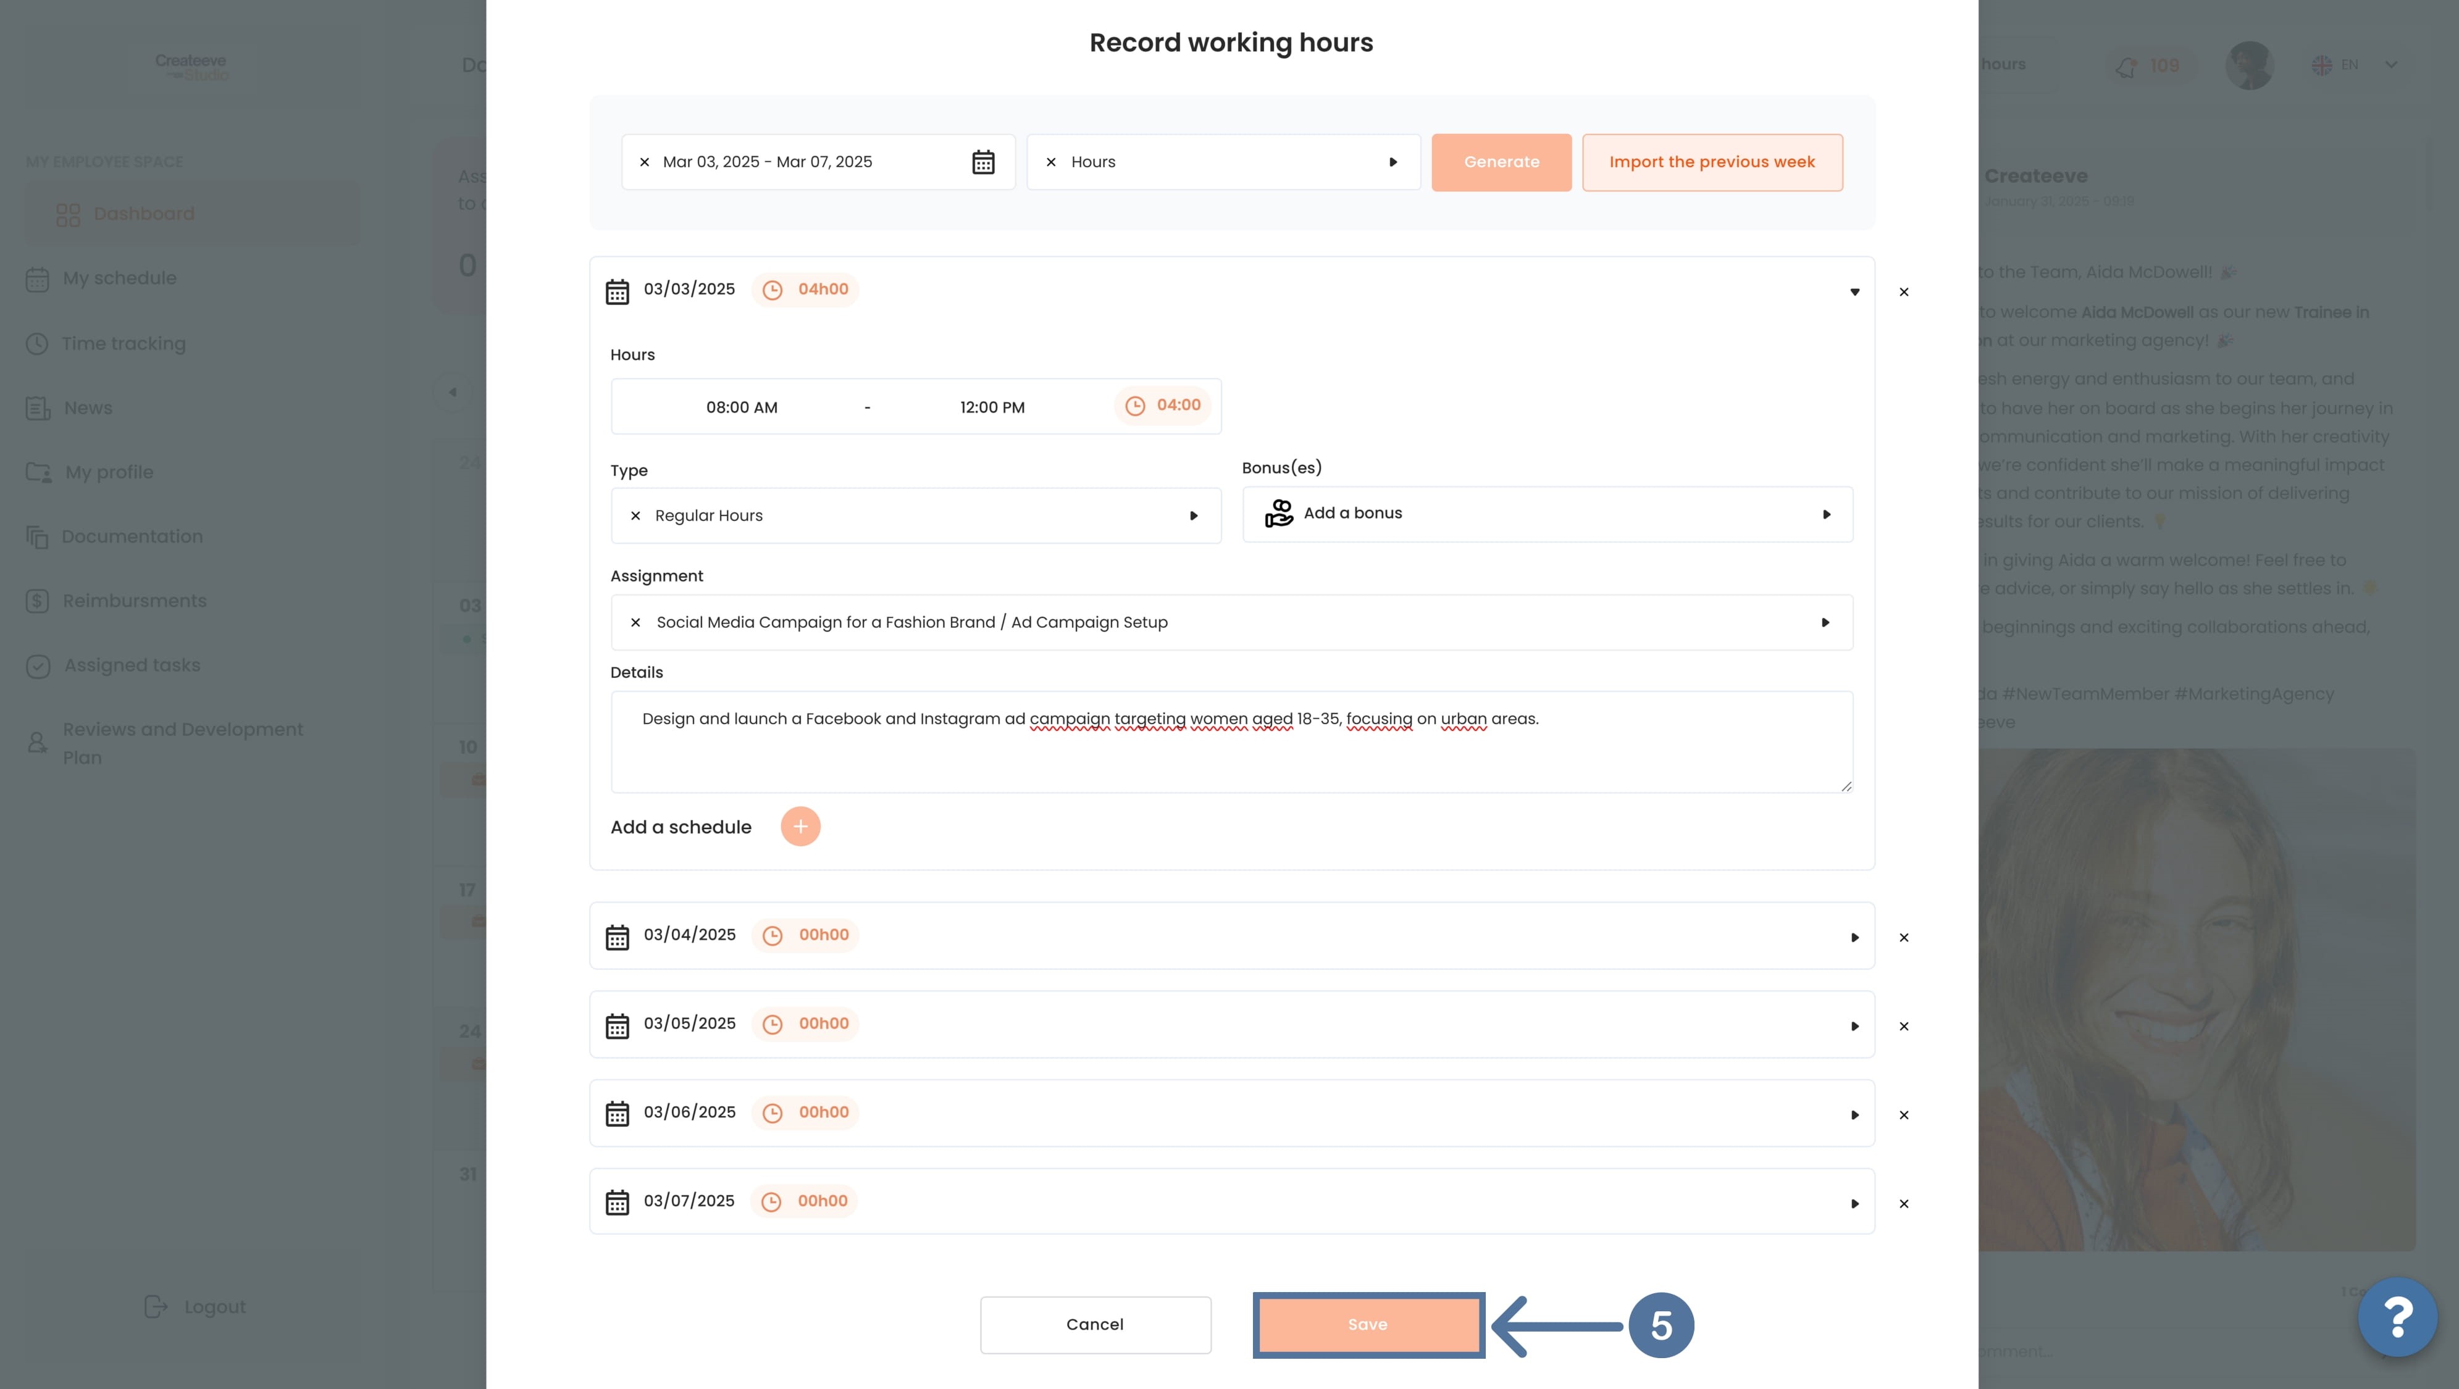The width and height of the screenshot is (2459, 1389).
Task: Expand the 03/05/2025 day section
Action: [x=1855, y=1027]
